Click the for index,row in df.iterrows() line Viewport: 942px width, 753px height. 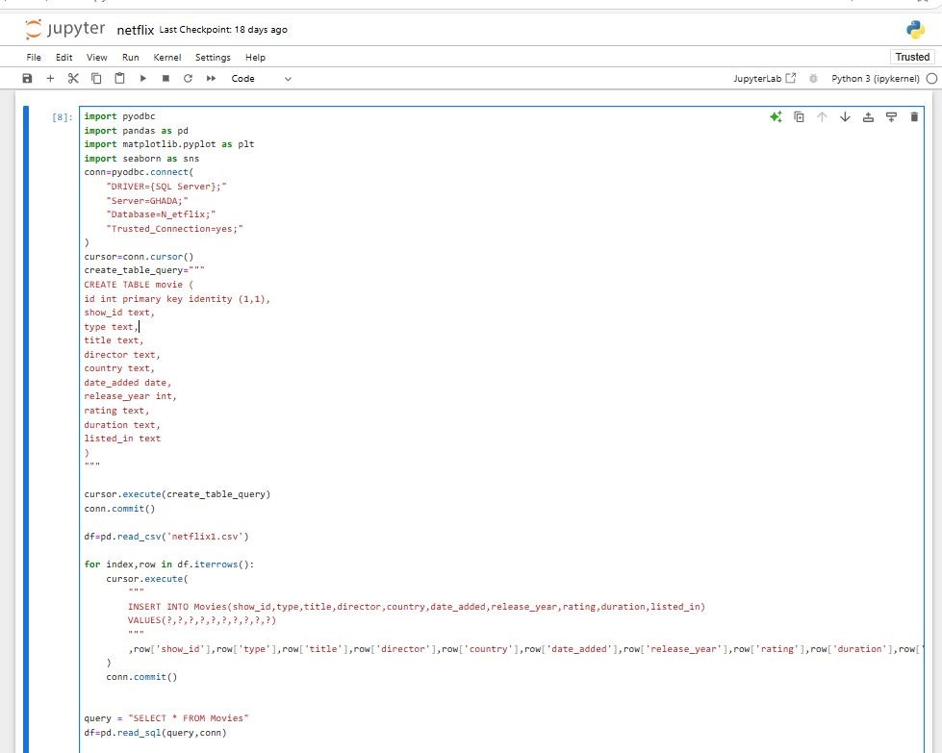(169, 565)
